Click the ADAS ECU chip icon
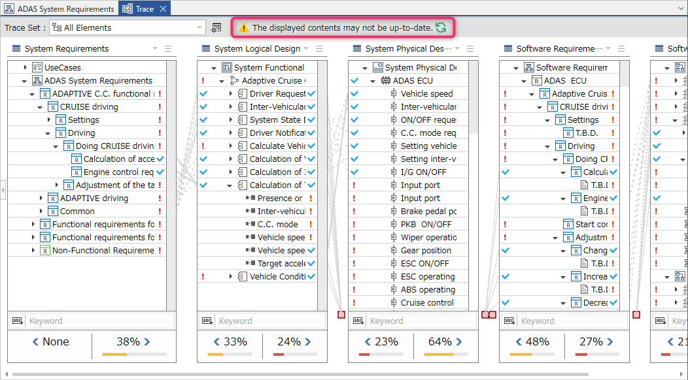 point(386,81)
